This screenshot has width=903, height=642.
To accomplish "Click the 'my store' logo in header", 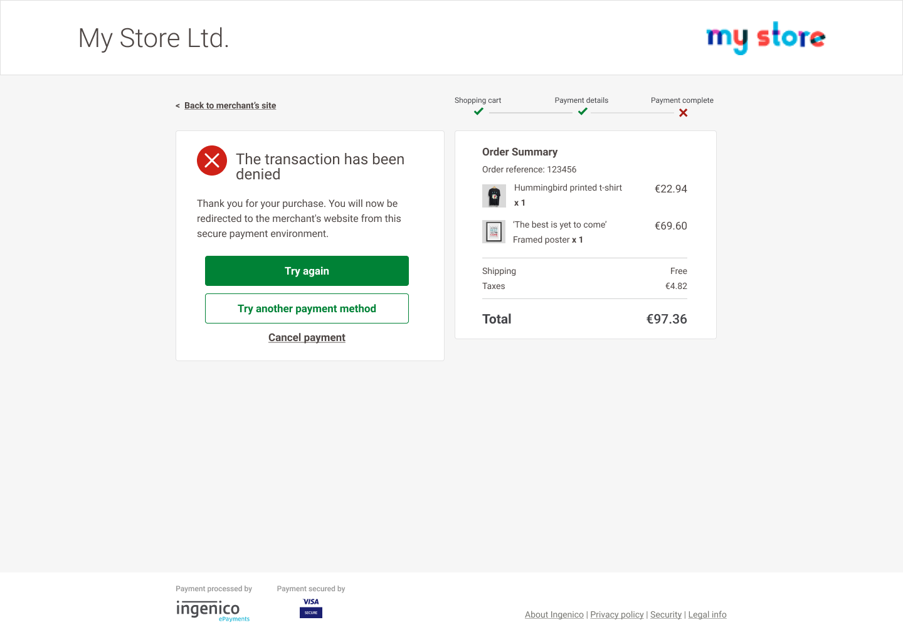I will pyautogui.click(x=765, y=38).
